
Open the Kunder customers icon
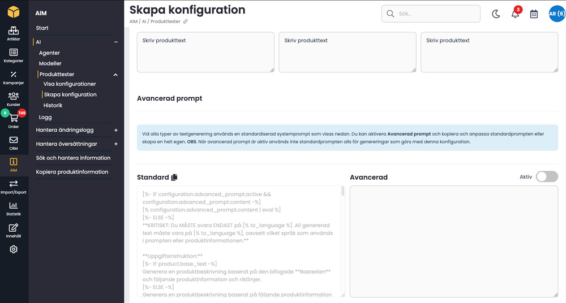tap(14, 97)
